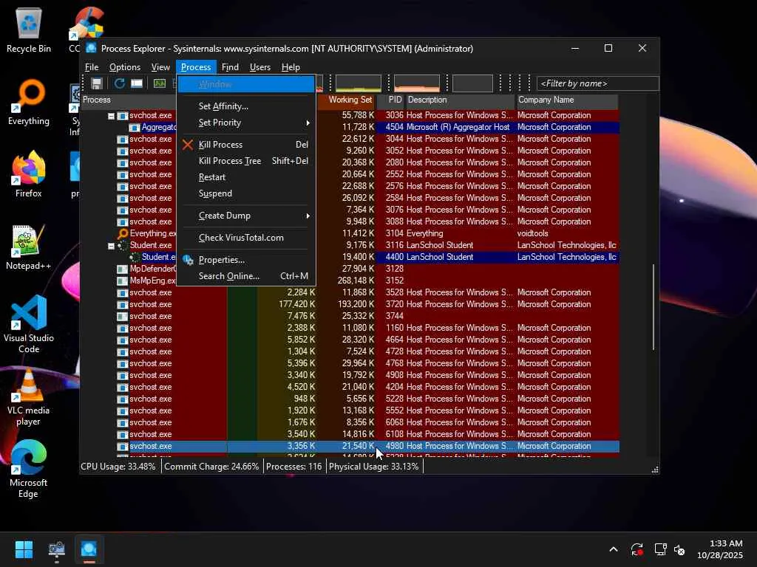Click the Refresh Now toolbar icon
This screenshot has height=567, width=757.
(x=119, y=83)
